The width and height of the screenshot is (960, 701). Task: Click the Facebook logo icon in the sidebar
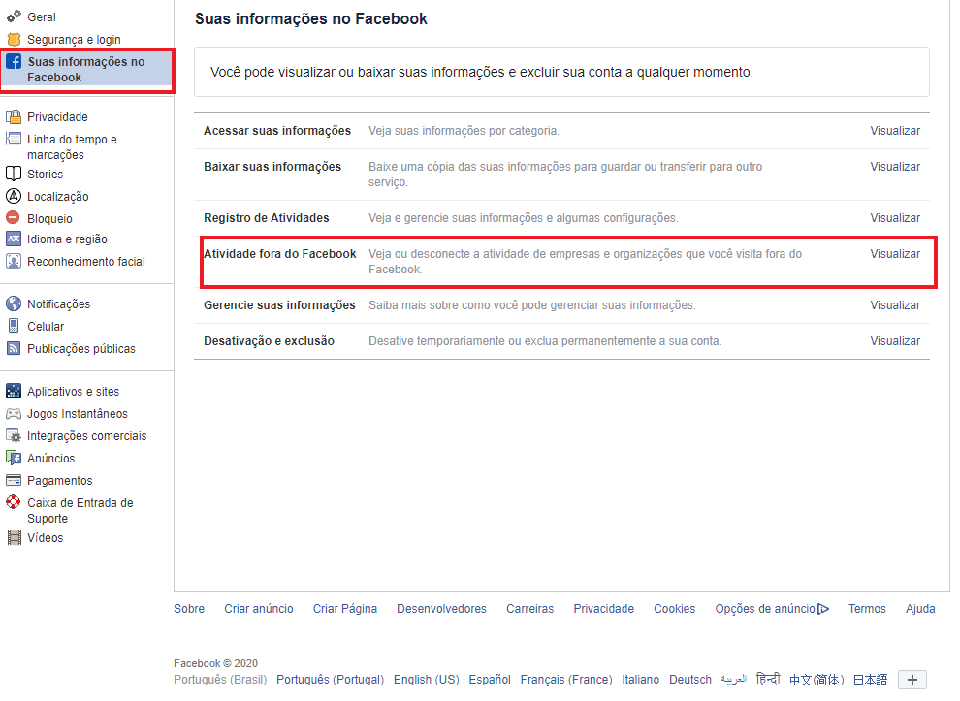coord(14,61)
